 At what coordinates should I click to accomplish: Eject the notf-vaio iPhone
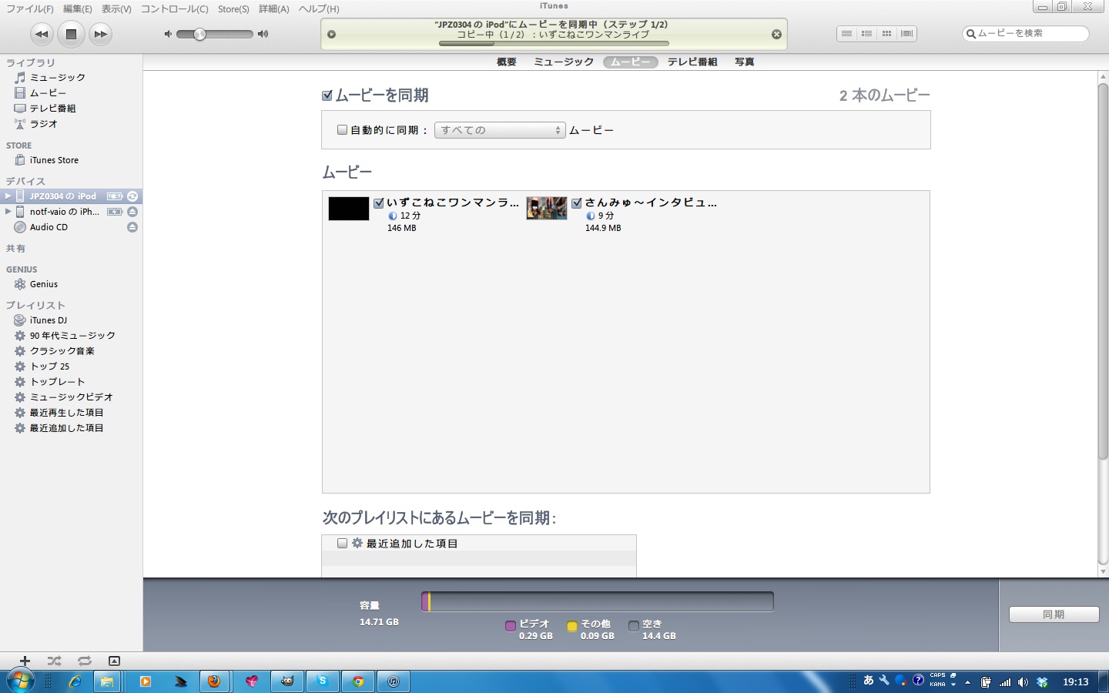pos(132,212)
